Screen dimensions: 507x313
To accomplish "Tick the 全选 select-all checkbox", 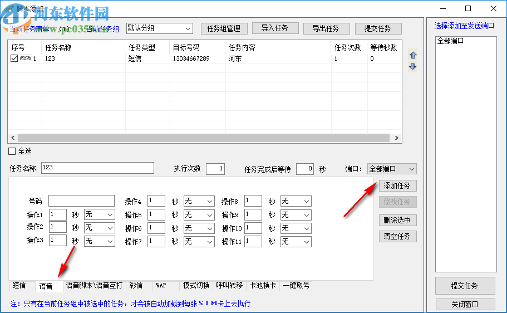I will coord(12,151).
